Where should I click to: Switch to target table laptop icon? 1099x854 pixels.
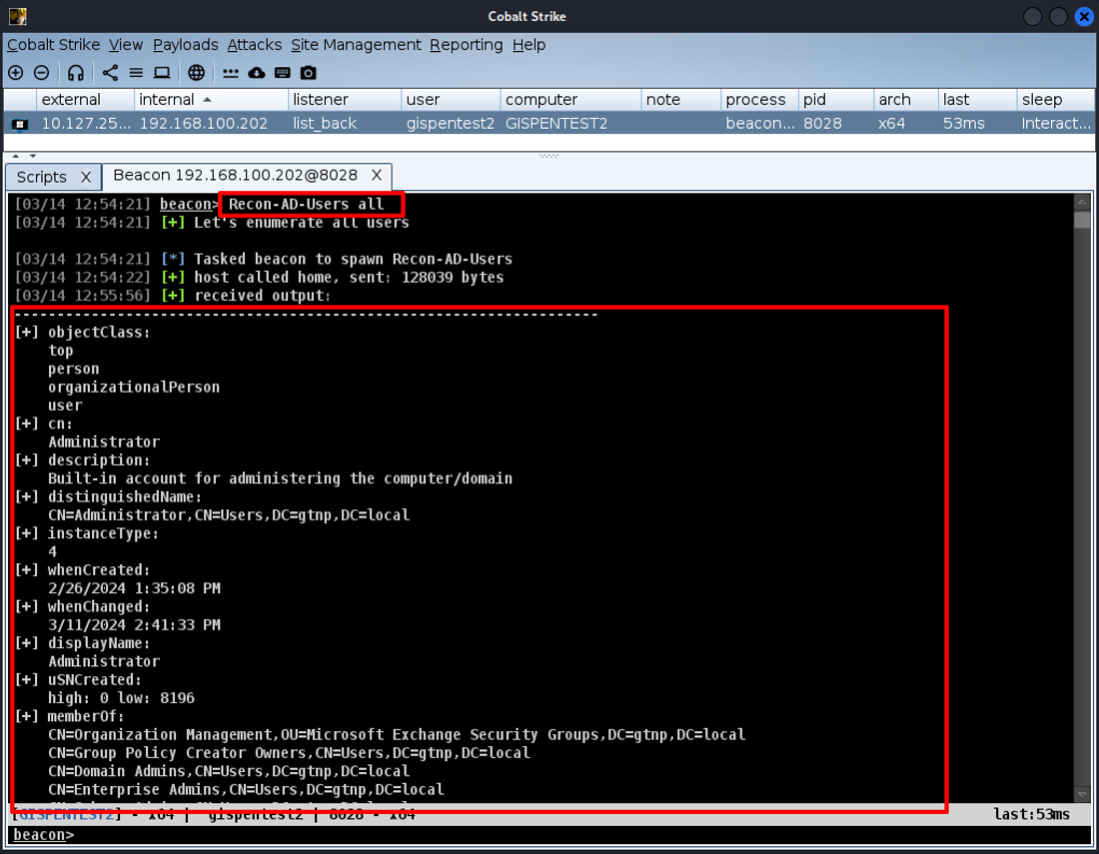click(162, 73)
